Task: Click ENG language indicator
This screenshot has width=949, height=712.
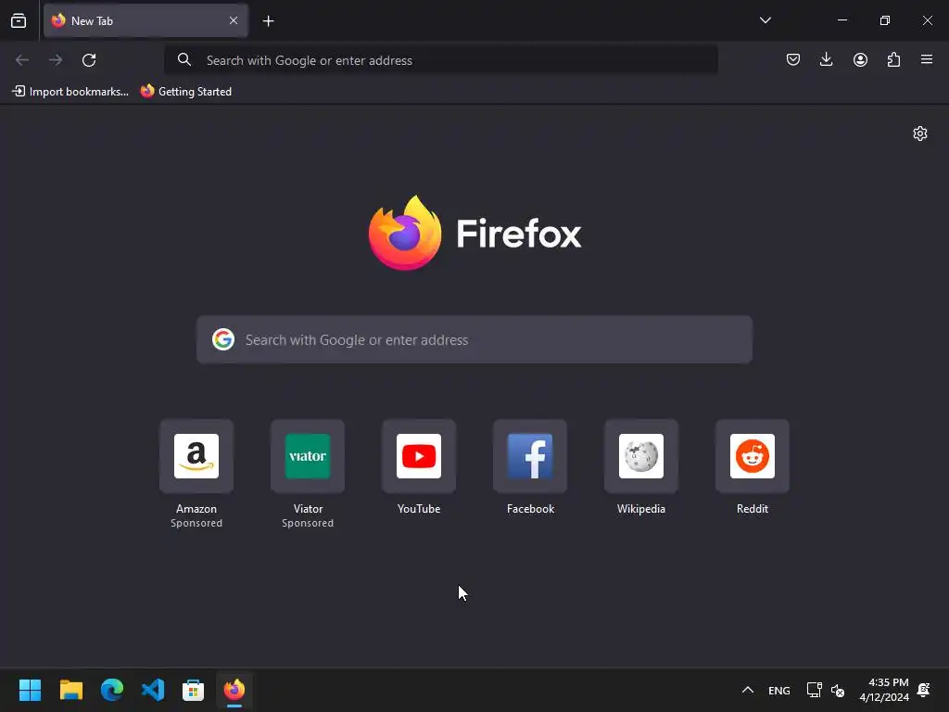Action: click(778, 690)
